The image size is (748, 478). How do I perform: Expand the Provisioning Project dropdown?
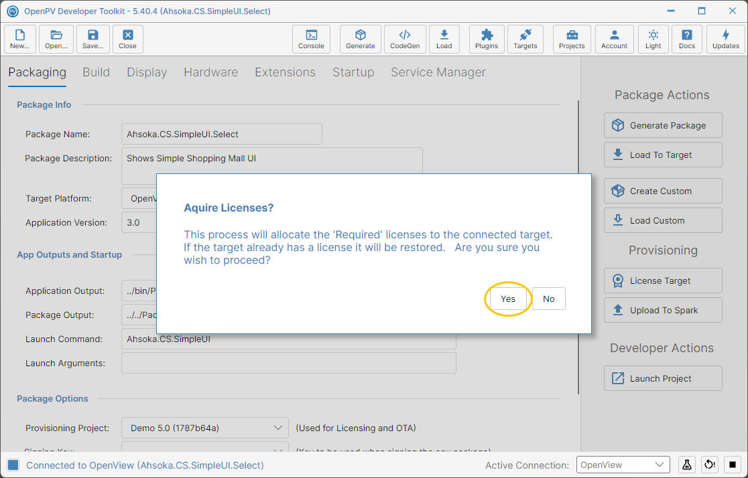205,428
